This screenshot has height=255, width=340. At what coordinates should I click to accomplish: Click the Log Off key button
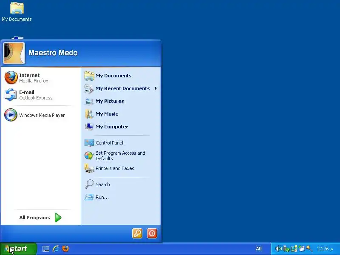pos(137,233)
